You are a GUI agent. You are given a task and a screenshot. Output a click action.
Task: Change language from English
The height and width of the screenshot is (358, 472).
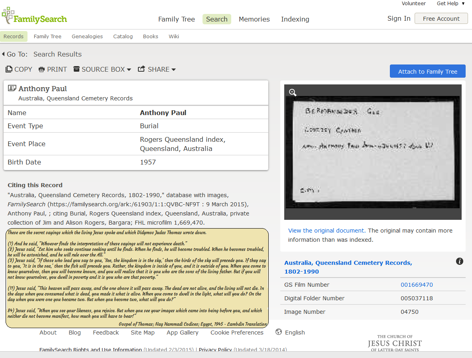coord(295,333)
